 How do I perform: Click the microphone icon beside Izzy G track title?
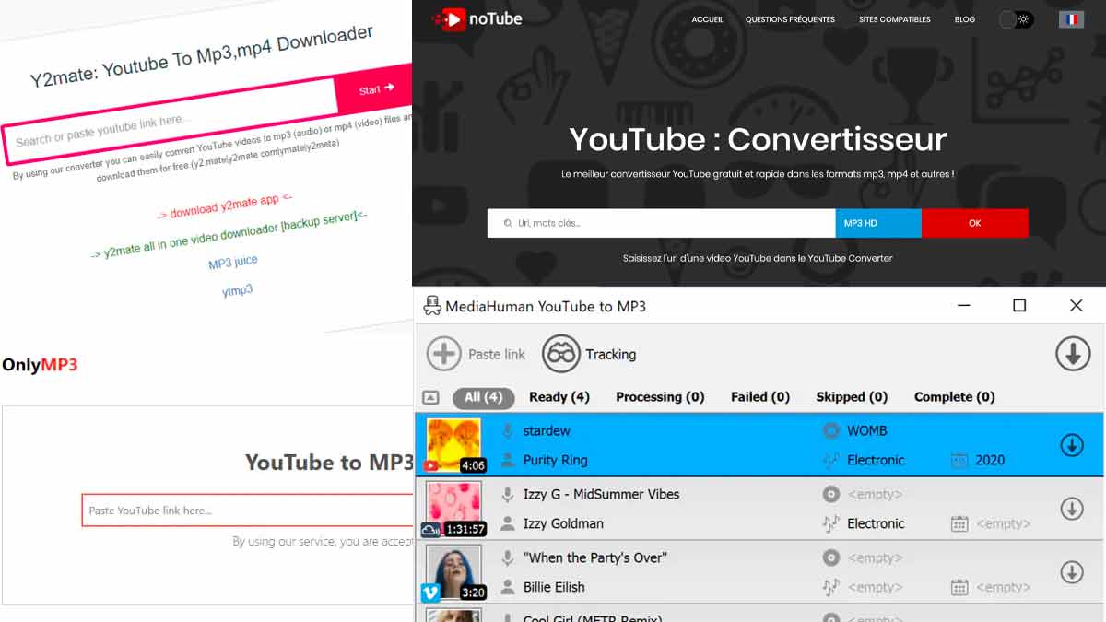(x=507, y=494)
